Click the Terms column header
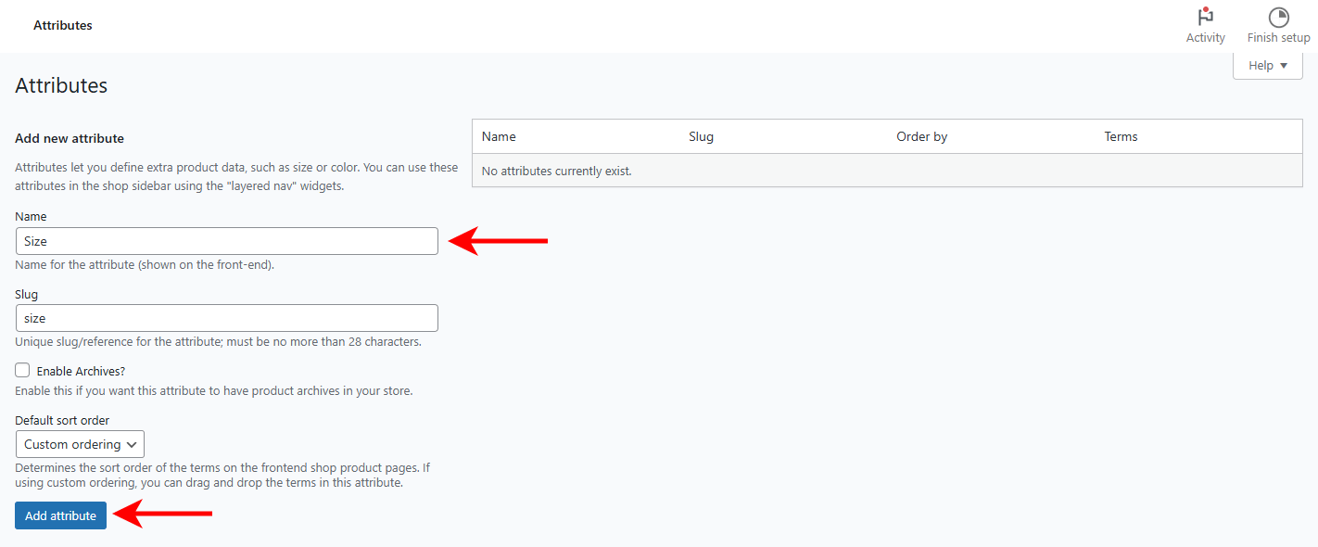Screen dimensions: 1318x547 (x=1121, y=136)
